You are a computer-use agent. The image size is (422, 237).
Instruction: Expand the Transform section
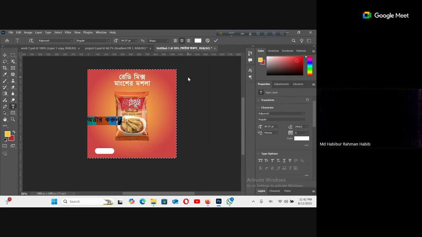point(258,100)
